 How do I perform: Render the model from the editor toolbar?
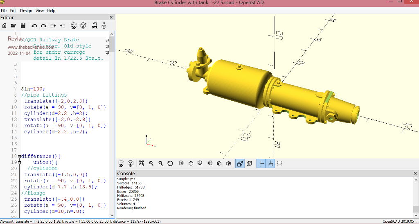tap(83, 26)
